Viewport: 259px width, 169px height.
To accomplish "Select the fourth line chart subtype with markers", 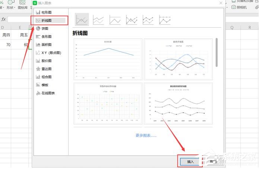I will 132,20.
